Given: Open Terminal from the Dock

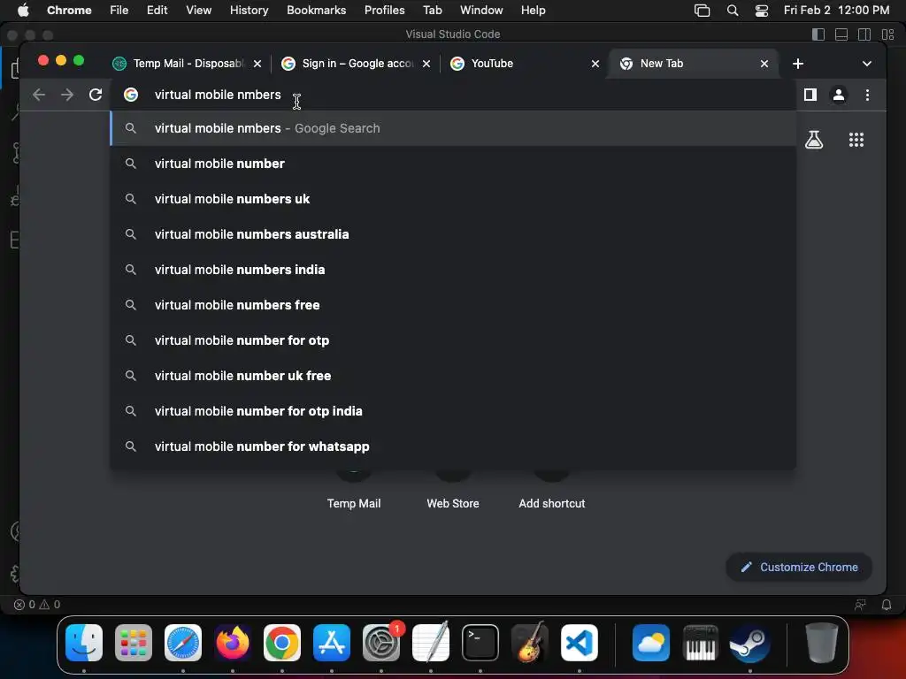Looking at the screenshot, I should 480,643.
